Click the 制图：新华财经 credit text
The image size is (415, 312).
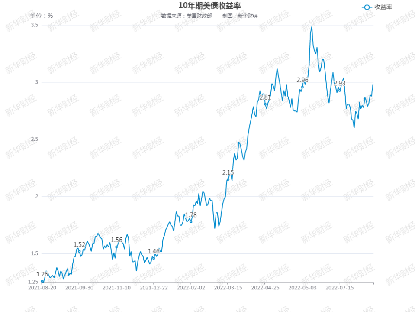click(x=240, y=16)
